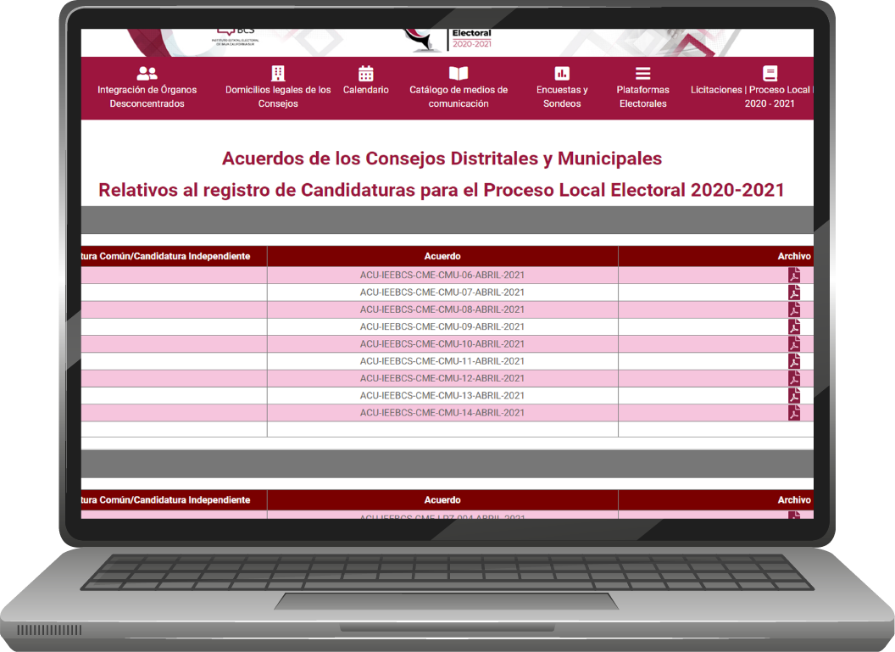Click the Acuerdo column header
The image size is (895, 652).
(442, 256)
